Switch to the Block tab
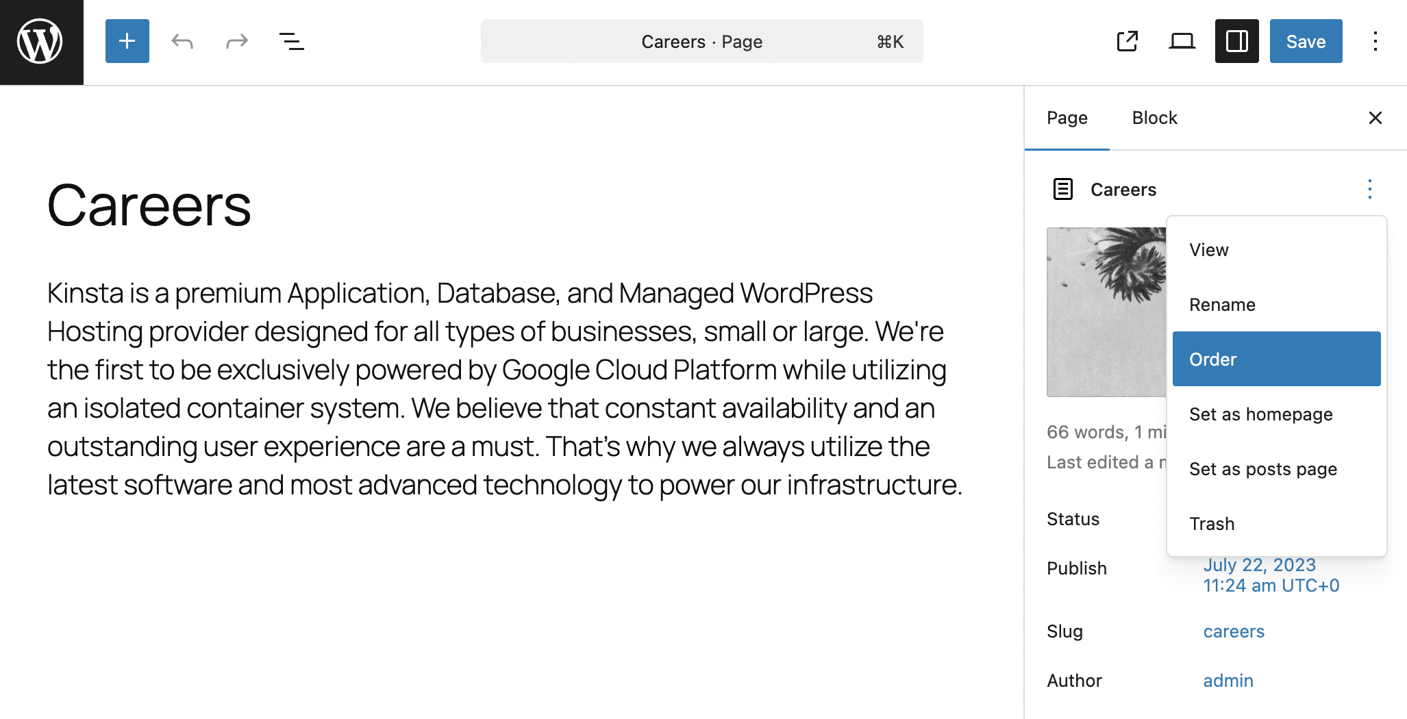The height and width of the screenshot is (719, 1407). [x=1154, y=118]
